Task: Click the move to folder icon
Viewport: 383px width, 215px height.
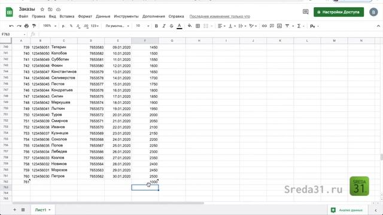Action: point(50,10)
